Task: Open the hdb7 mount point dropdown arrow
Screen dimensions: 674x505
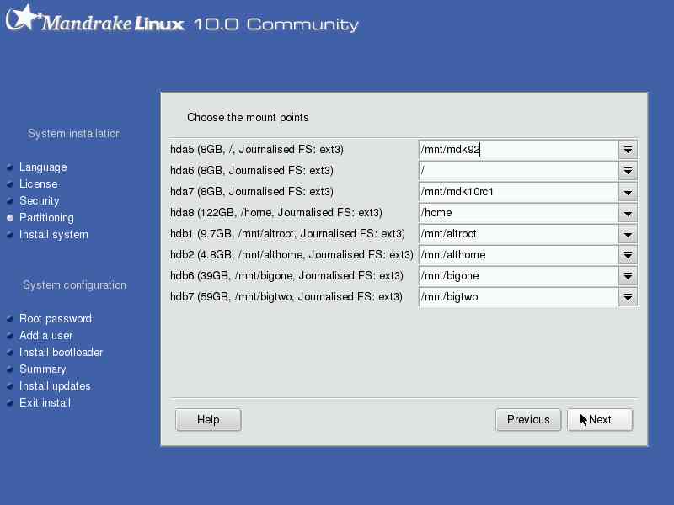Action: point(628,297)
